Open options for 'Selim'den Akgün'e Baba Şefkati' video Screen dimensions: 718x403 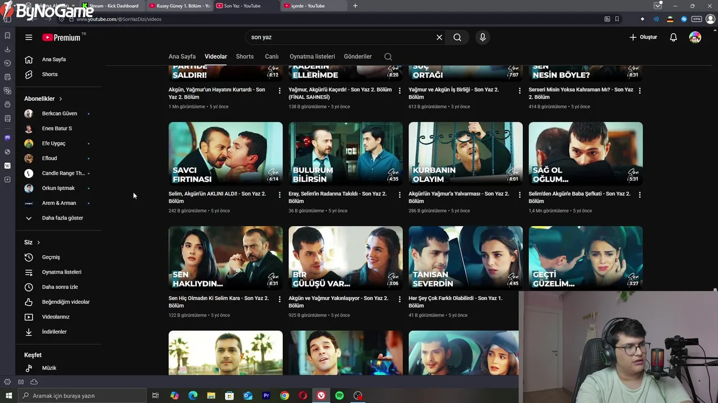click(639, 195)
